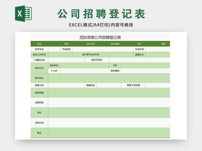This screenshot has width=202, height=151.
Task: Click the 健康状况 label cell
Action: 140,54
